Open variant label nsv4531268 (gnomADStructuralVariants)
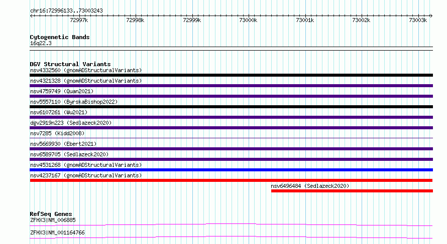This screenshot has height=244, width=447. point(86,165)
